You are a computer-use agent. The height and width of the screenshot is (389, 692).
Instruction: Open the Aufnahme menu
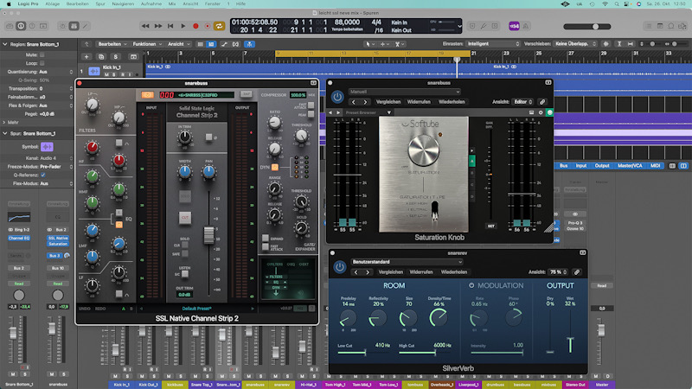[151, 3]
